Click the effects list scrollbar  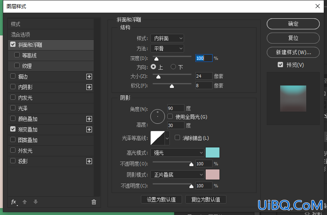click(97, 107)
